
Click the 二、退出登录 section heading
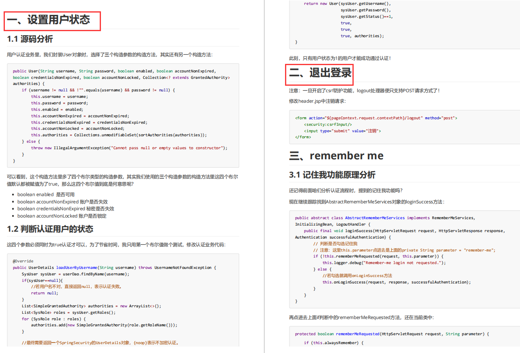[321, 73]
